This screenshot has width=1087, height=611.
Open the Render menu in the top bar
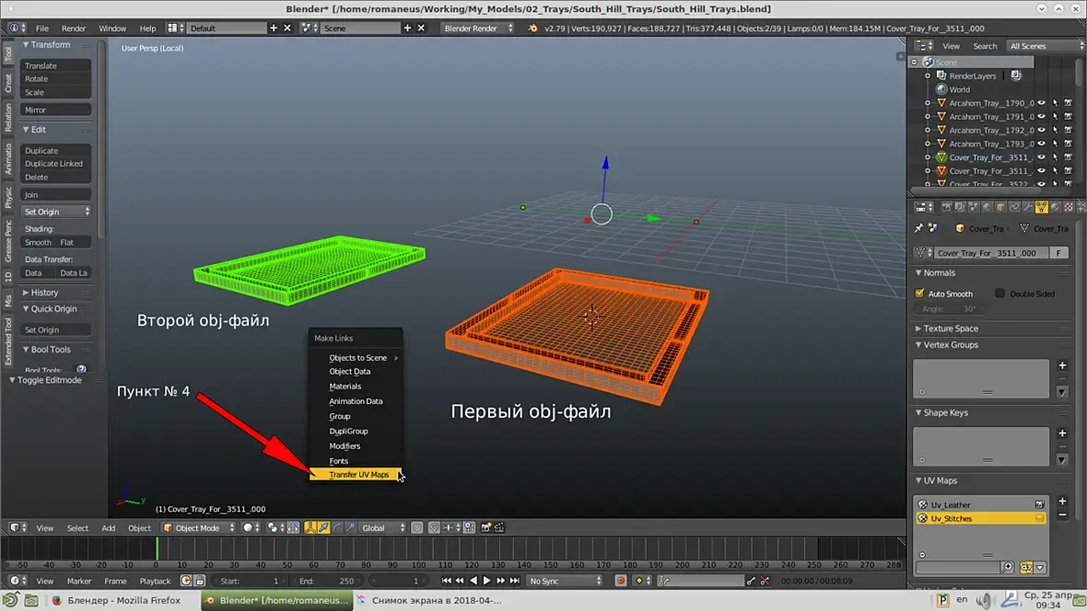(x=74, y=29)
